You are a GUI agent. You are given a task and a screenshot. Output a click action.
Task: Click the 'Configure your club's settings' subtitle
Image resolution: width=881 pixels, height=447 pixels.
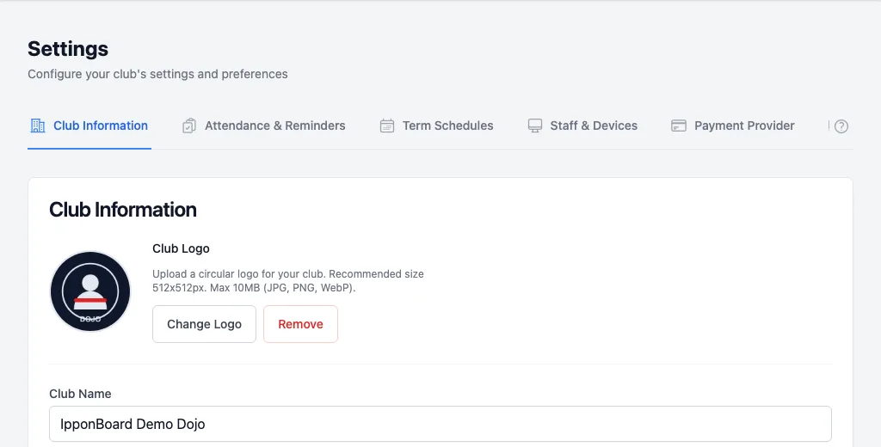pyautogui.click(x=158, y=74)
